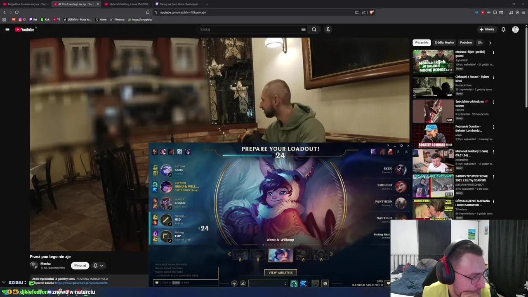
Task: Open the Mechu channel avatar
Action: (x=34, y=266)
